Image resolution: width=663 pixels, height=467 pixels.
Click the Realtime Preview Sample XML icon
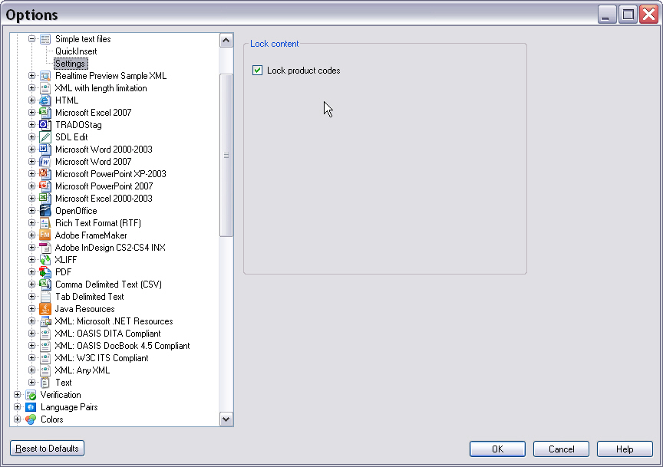[x=45, y=76]
